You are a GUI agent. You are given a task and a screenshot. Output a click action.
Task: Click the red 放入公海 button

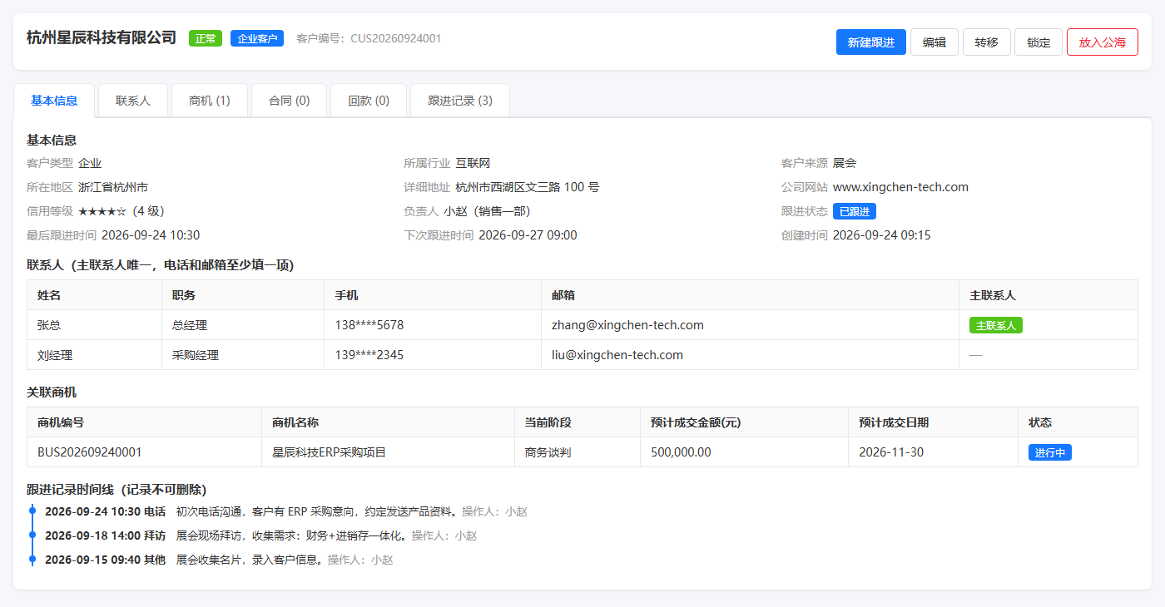tap(1103, 42)
